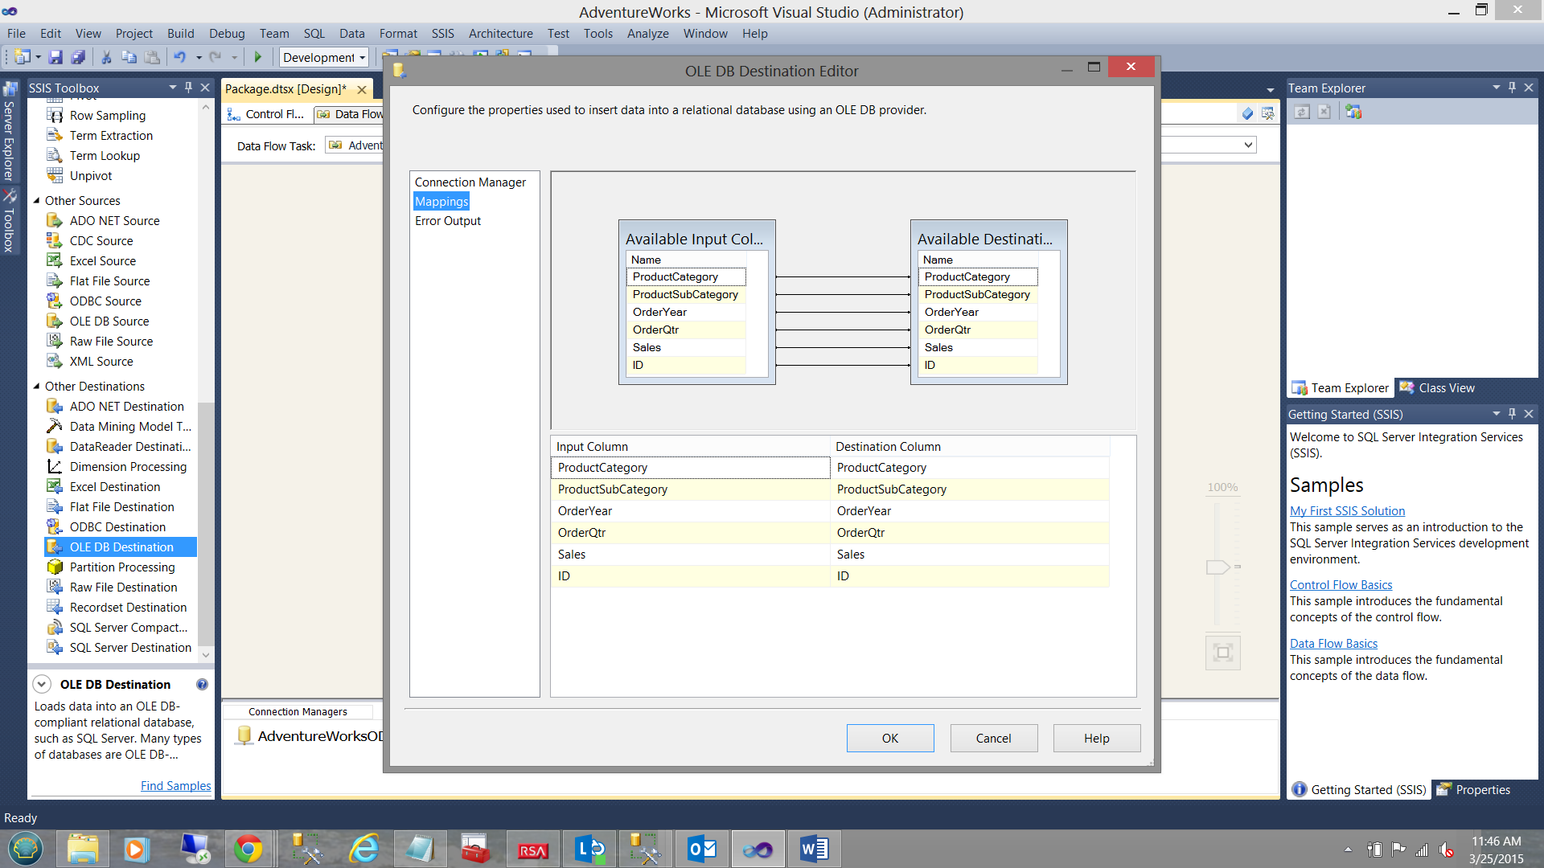Image resolution: width=1544 pixels, height=868 pixels.
Task: Open the Development configuration dropdown
Action: [x=363, y=58]
